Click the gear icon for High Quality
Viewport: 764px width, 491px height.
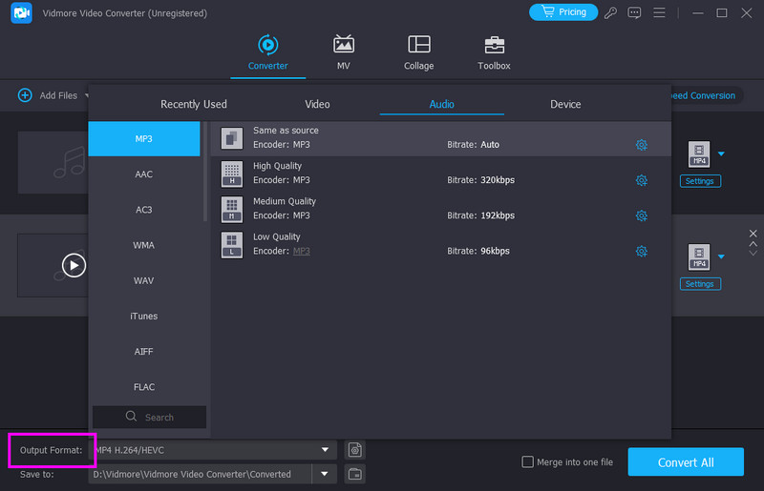point(642,180)
